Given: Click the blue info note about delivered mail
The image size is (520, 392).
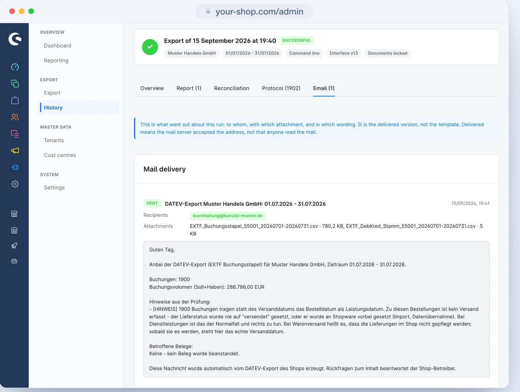Looking at the screenshot, I should click(x=316, y=128).
